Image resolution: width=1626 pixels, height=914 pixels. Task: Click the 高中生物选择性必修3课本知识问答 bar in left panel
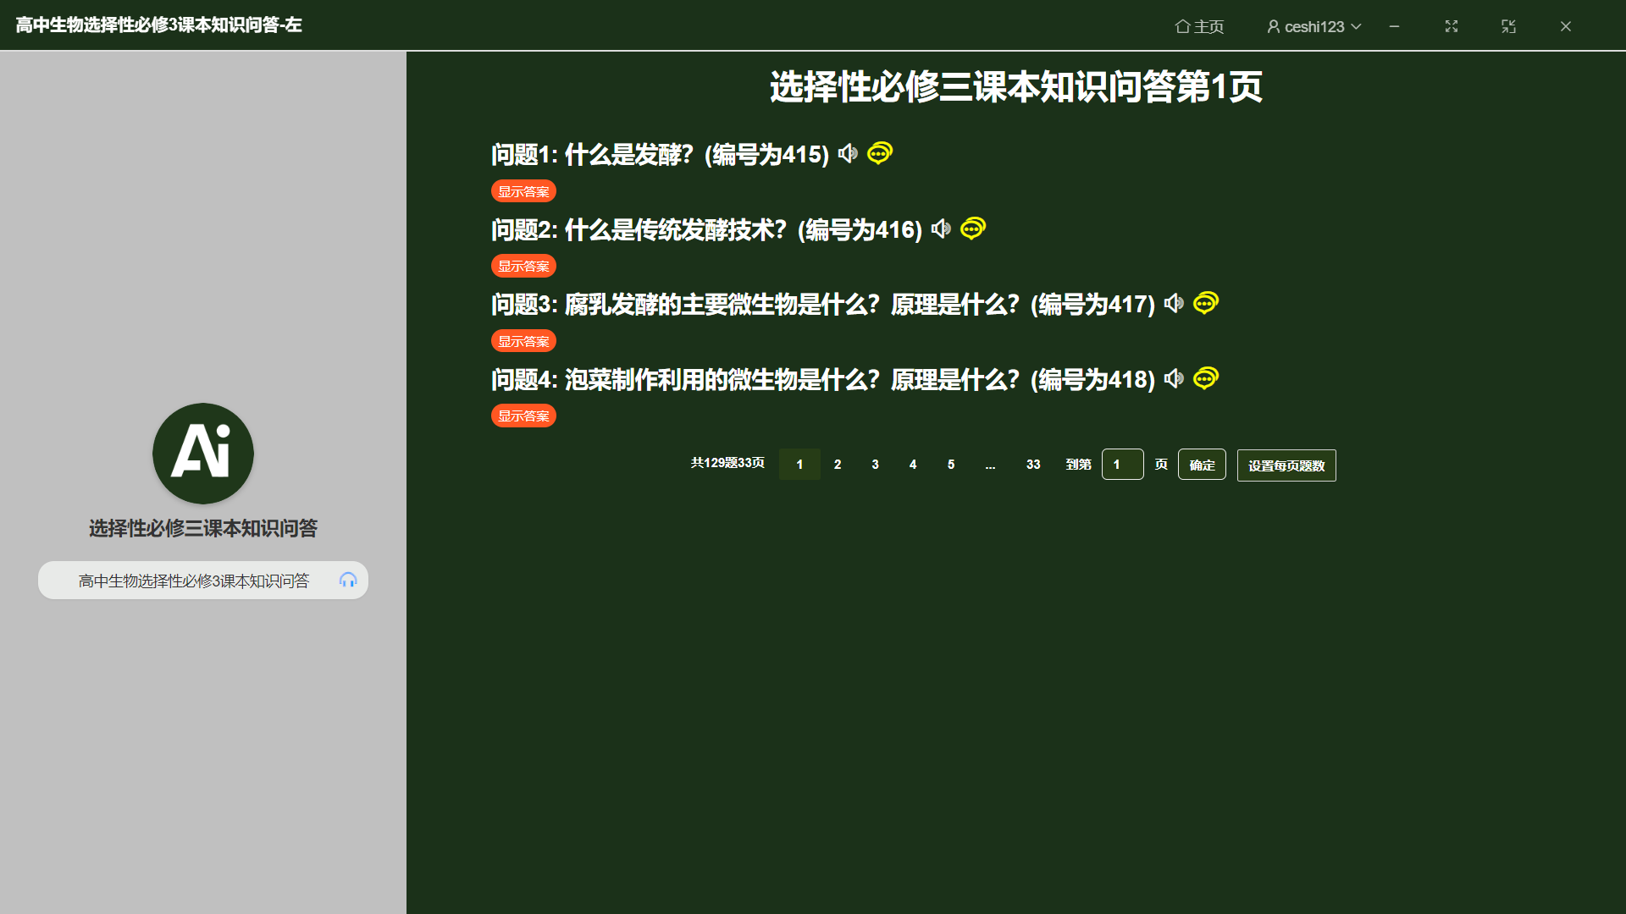203,581
